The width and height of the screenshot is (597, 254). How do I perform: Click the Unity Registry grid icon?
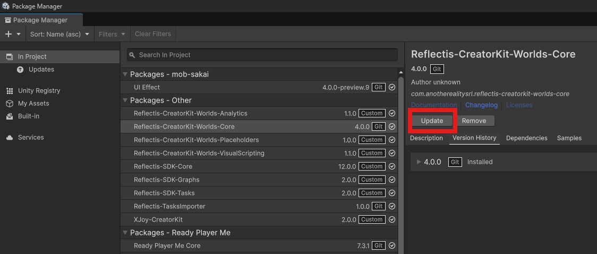(9, 91)
